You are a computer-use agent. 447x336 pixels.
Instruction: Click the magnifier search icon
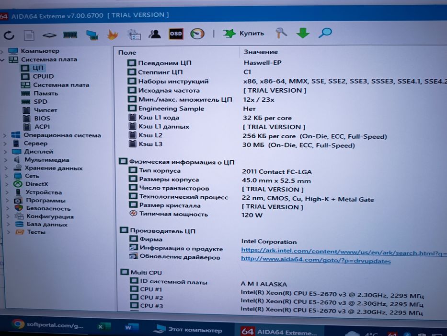[325, 33]
